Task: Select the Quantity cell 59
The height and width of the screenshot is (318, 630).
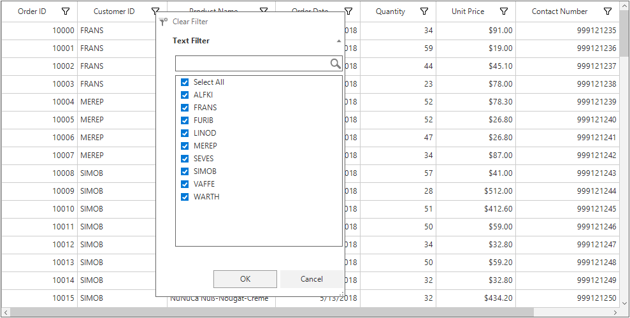Action: point(398,48)
